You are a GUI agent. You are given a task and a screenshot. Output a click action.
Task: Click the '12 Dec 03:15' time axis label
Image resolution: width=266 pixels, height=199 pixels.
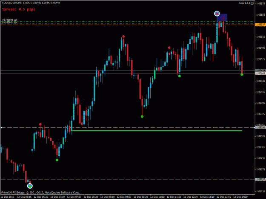[24, 197]
